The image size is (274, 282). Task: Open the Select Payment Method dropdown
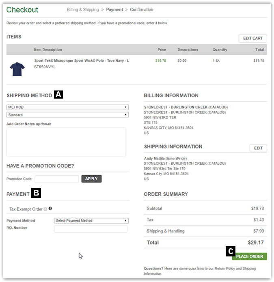91,221
